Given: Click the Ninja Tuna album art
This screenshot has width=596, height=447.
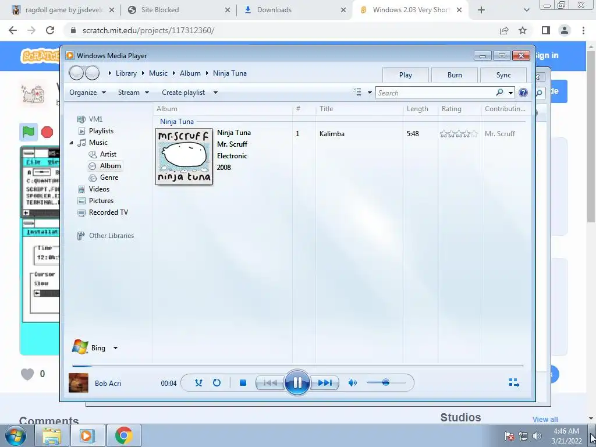Looking at the screenshot, I should coord(184,156).
